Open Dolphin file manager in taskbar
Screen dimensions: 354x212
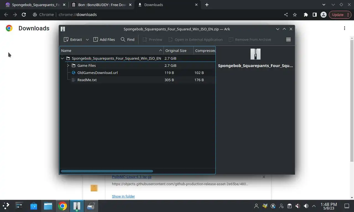tap(48, 206)
